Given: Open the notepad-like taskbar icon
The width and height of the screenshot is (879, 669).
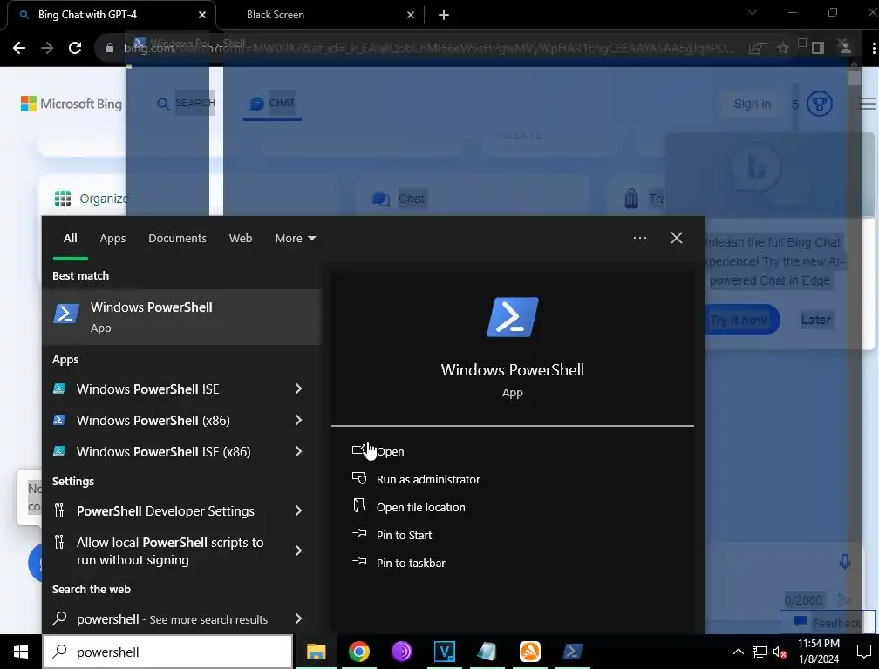Looking at the screenshot, I should [487, 652].
